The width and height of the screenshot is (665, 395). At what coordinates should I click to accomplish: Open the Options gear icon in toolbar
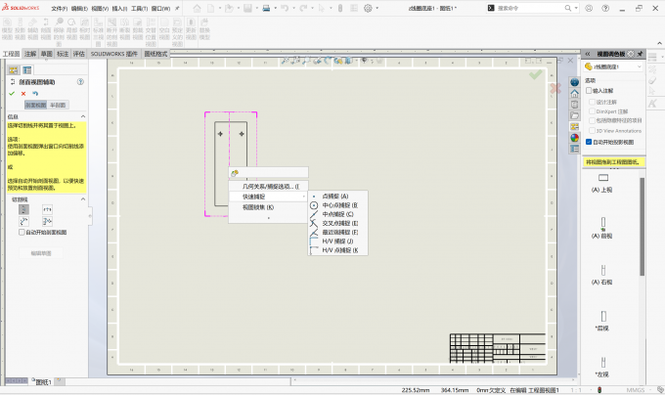tap(368, 8)
